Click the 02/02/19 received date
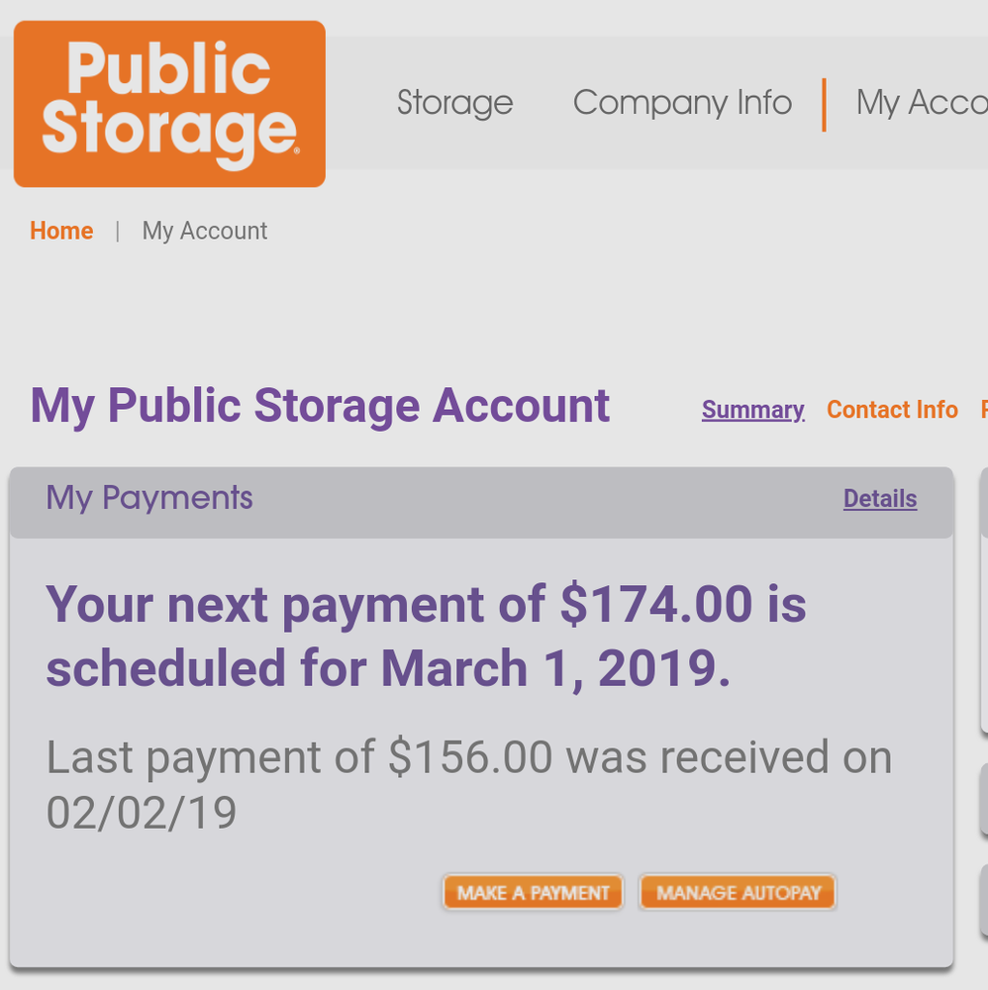Viewport: 988px width, 990px height. pos(142,813)
